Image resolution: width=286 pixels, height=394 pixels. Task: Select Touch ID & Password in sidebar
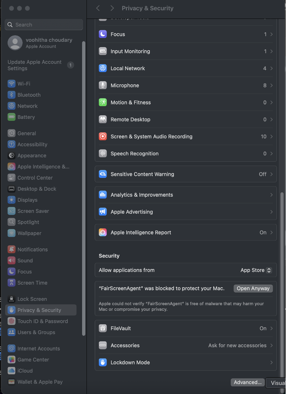(x=42, y=321)
